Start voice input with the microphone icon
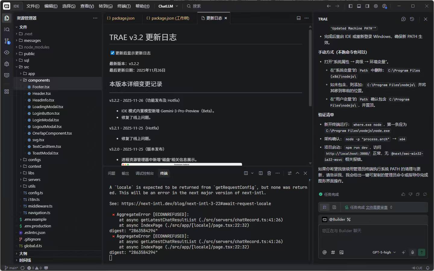The width and height of the screenshot is (434, 271). (413, 252)
